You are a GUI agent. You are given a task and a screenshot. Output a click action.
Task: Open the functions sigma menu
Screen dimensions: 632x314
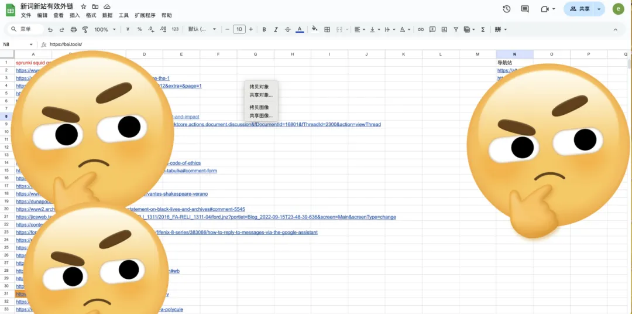483,29
